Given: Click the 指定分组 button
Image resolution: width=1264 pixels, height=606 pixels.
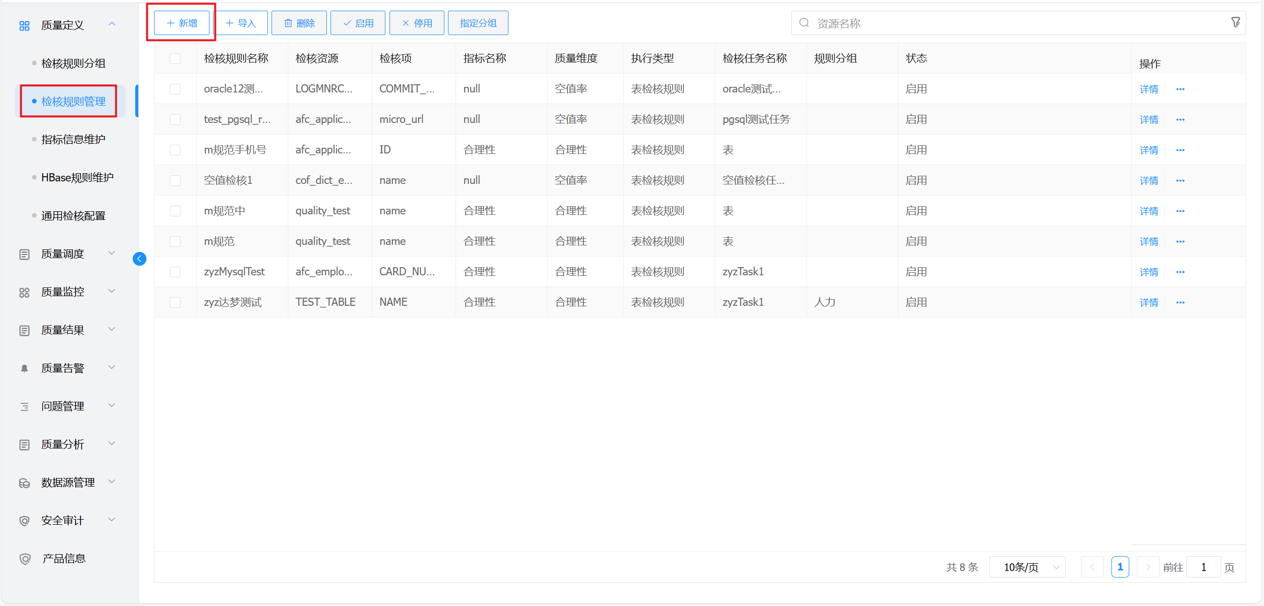Looking at the screenshot, I should 477,23.
